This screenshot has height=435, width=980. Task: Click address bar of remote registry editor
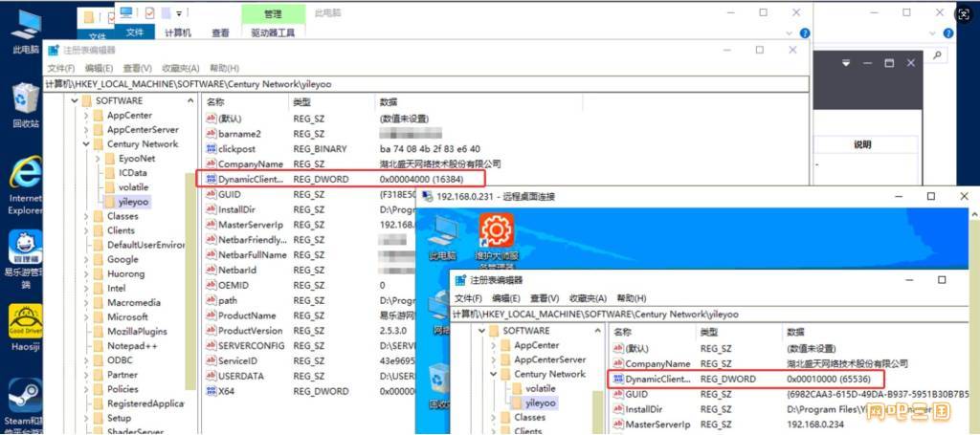(709, 315)
